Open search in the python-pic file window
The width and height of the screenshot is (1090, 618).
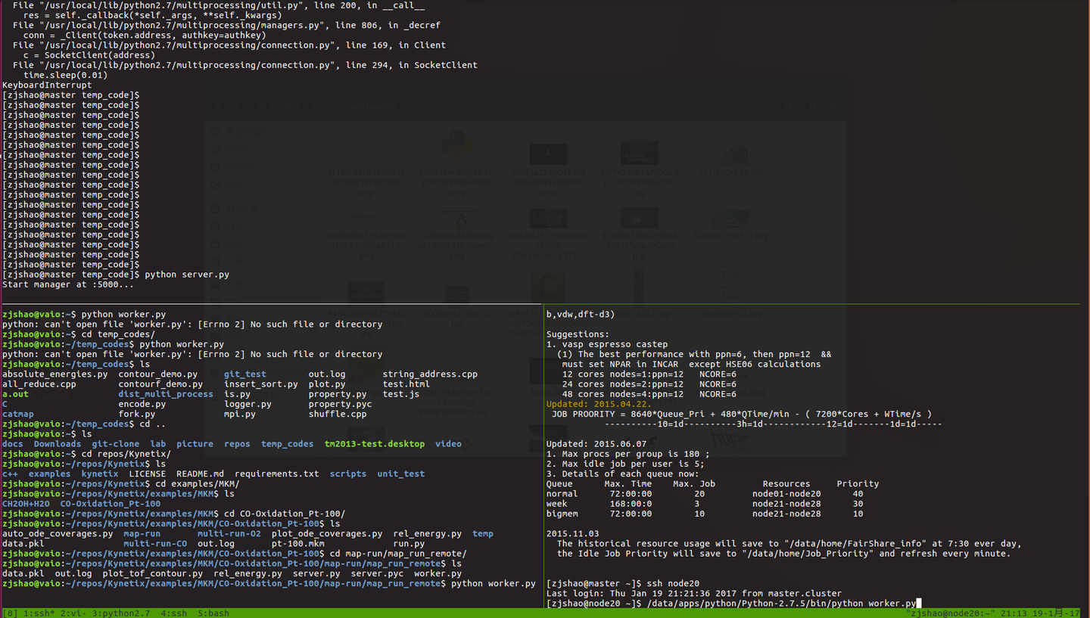pos(789,106)
